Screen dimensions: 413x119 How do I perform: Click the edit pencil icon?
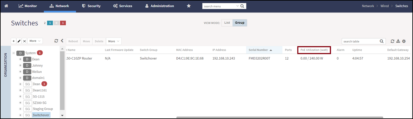[19, 41]
